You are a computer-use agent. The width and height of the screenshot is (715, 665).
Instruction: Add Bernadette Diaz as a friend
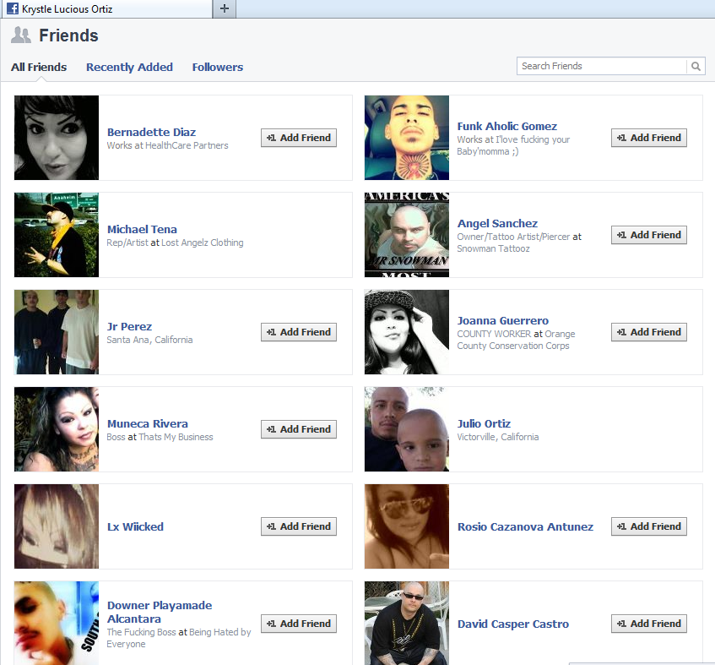tap(299, 138)
